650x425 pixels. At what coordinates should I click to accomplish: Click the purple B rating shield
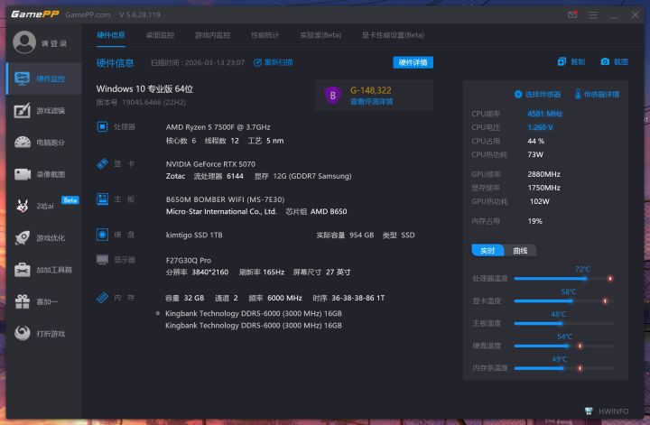[332, 96]
